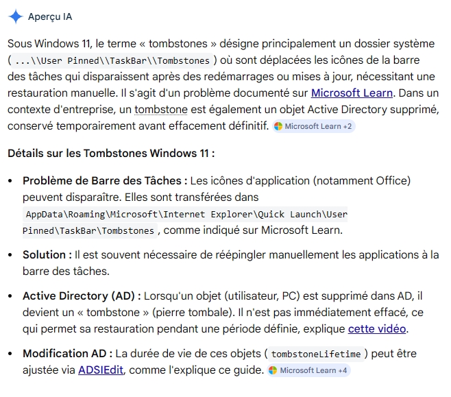Open the Microsoft Learn hyperlink in the intro paragraph
Screen dimensions: 451x397
pyautogui.click(x=352, y=93)
